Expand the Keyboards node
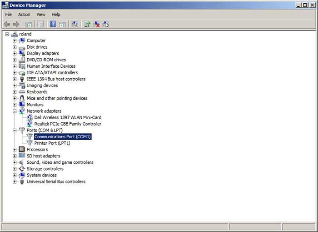The height and width of the screenshot is (232, 318). pyautogui.click(x=15, y=92)
